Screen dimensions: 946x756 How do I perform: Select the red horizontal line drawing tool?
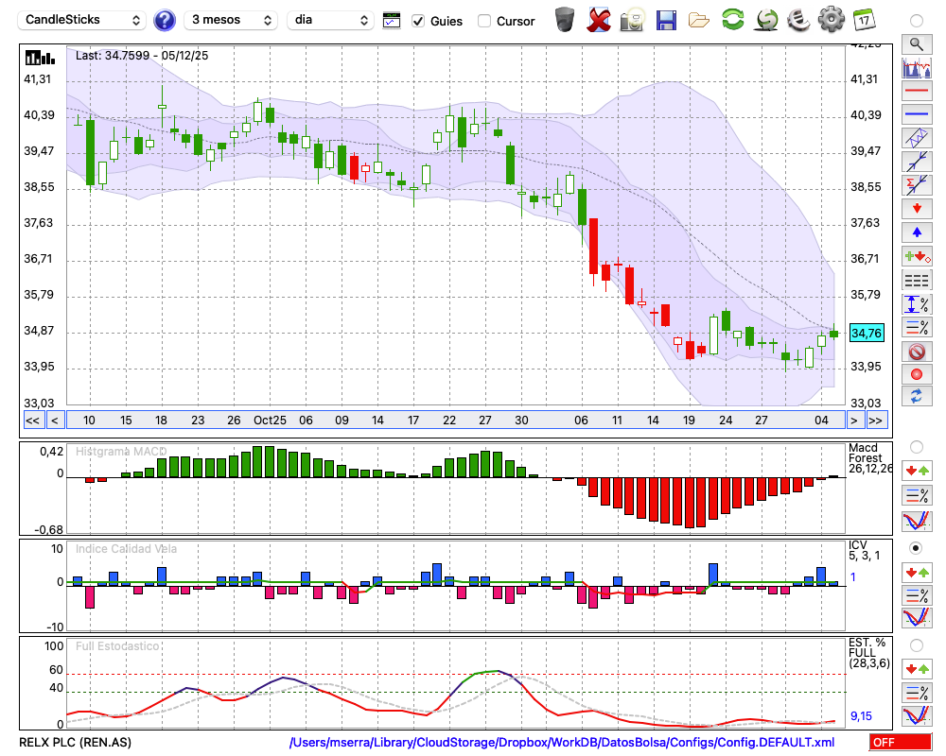tap(916, 92)
